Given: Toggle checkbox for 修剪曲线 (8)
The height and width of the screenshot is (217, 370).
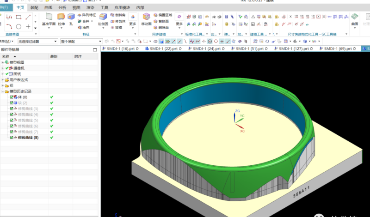Looking at the screenshot, I should tap(12, 138).
